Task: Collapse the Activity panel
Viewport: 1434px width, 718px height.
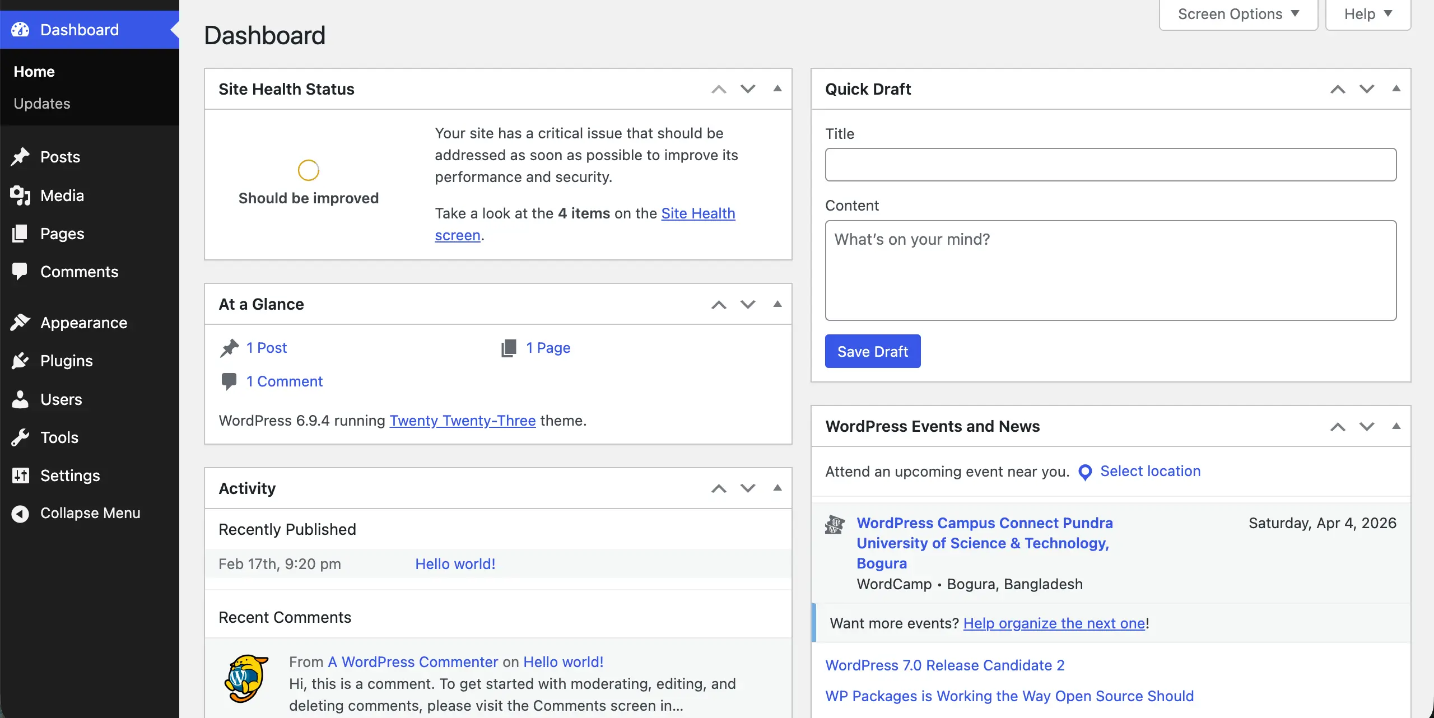Action: pyautogui.click(x=777, y=488)
